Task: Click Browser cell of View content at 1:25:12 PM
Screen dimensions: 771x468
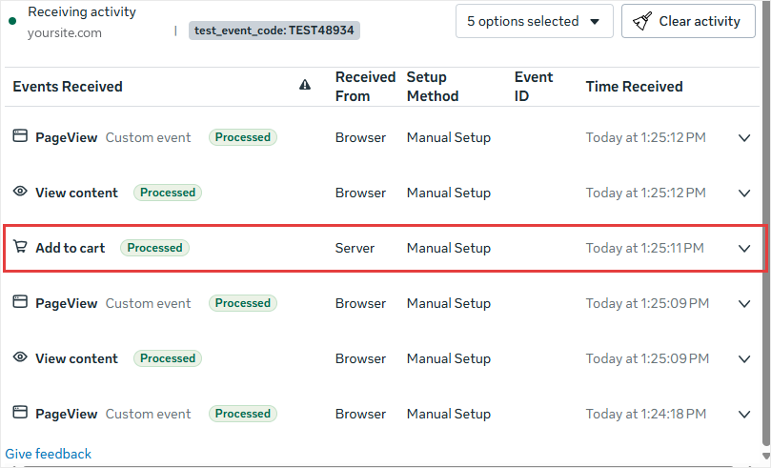Action: click(360, 193)
